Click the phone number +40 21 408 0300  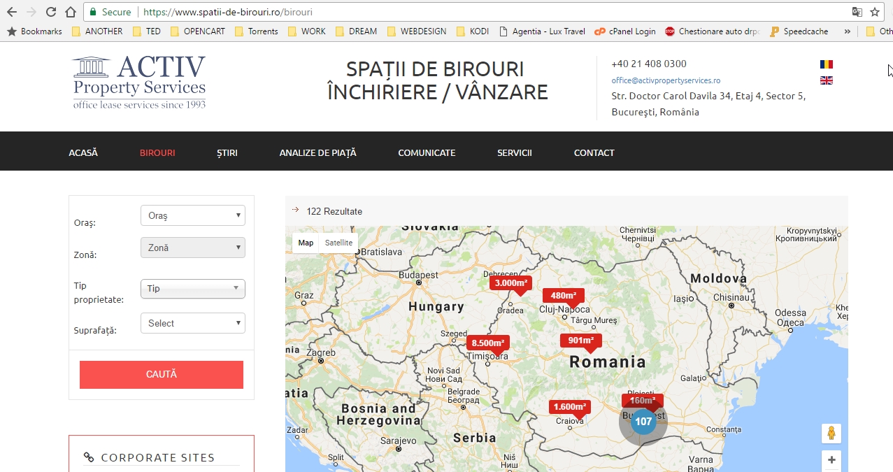click(649, 64)
